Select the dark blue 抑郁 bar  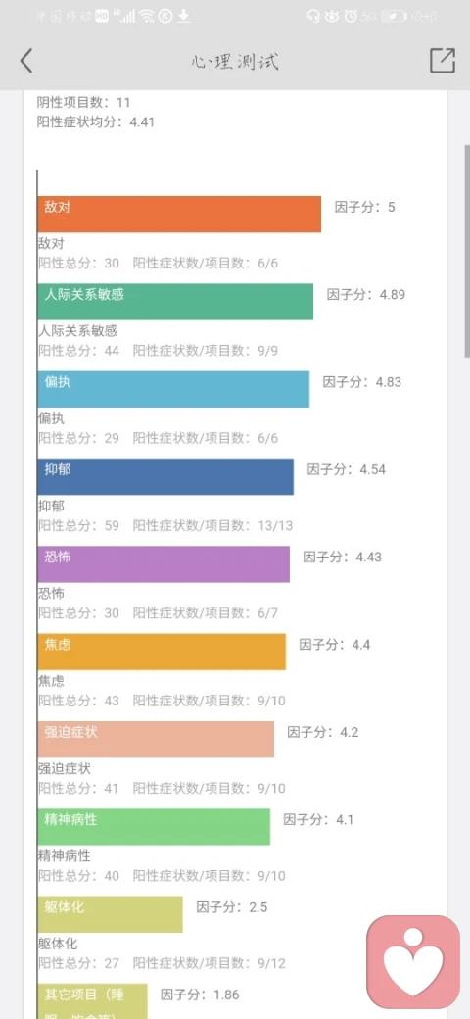[x=165, y=476]
